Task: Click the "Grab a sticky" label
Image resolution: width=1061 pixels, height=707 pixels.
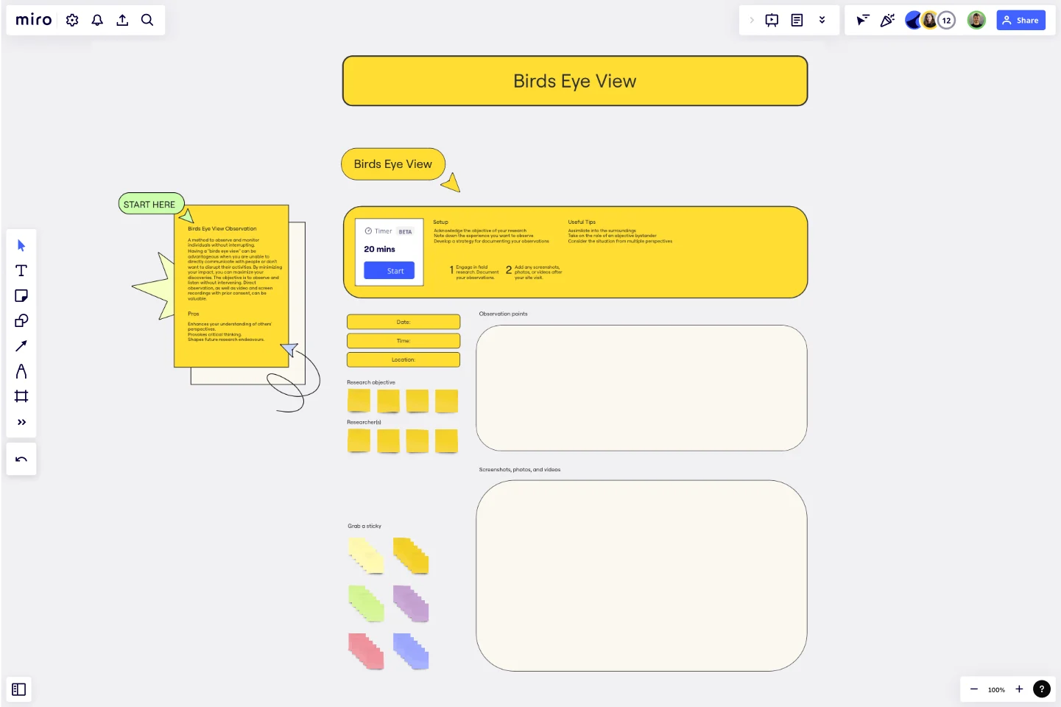Action: pyautogui.click(x=364, y=526)
